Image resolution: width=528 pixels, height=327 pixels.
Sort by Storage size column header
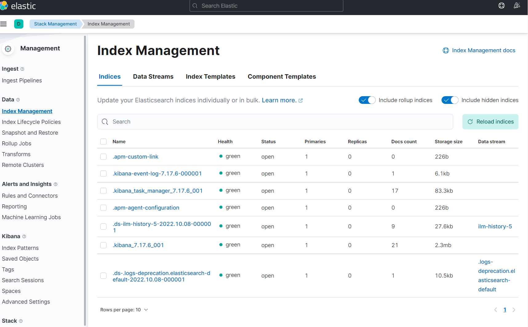449,142
